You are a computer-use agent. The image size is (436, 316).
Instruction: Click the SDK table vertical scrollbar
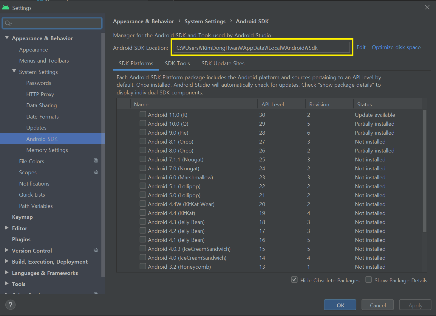coord(425,171)
